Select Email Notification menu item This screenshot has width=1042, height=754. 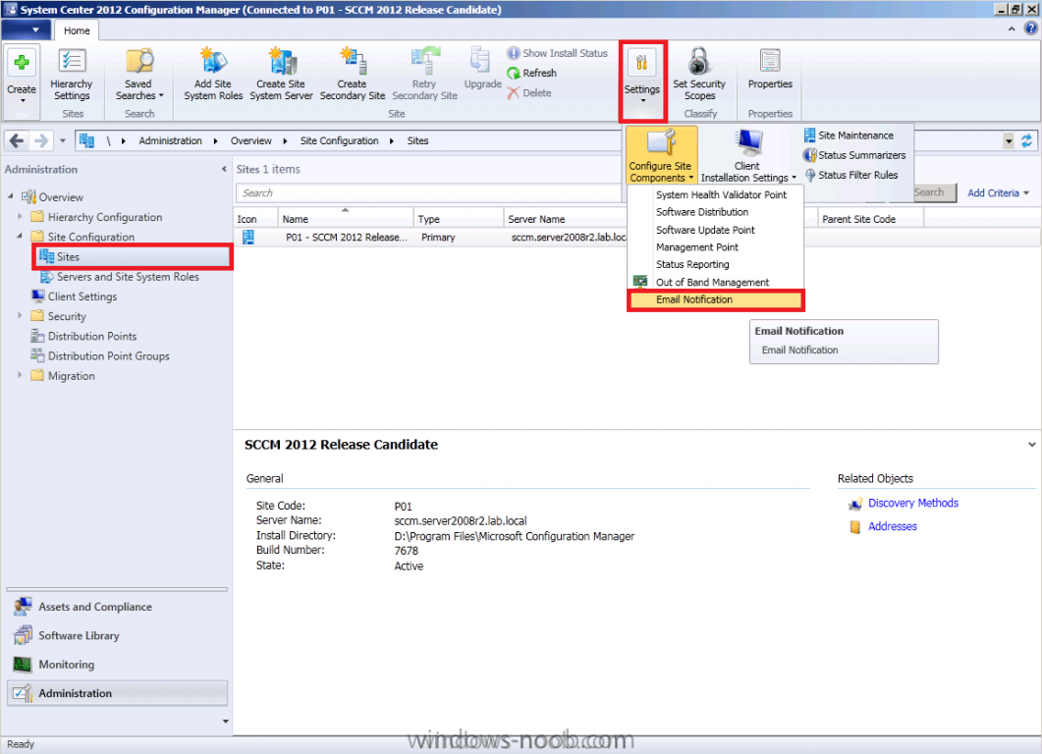click(716, 299)
